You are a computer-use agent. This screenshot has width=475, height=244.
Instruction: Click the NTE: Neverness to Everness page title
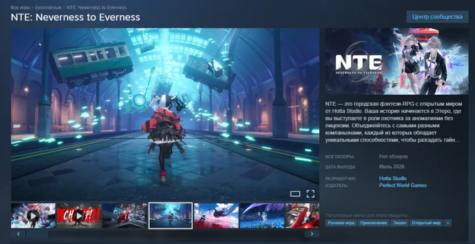76,17
